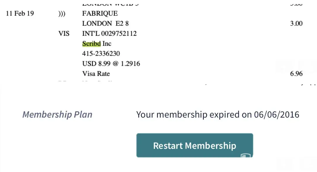Click the FABRIQUE merchant name

tap(100, 14)
